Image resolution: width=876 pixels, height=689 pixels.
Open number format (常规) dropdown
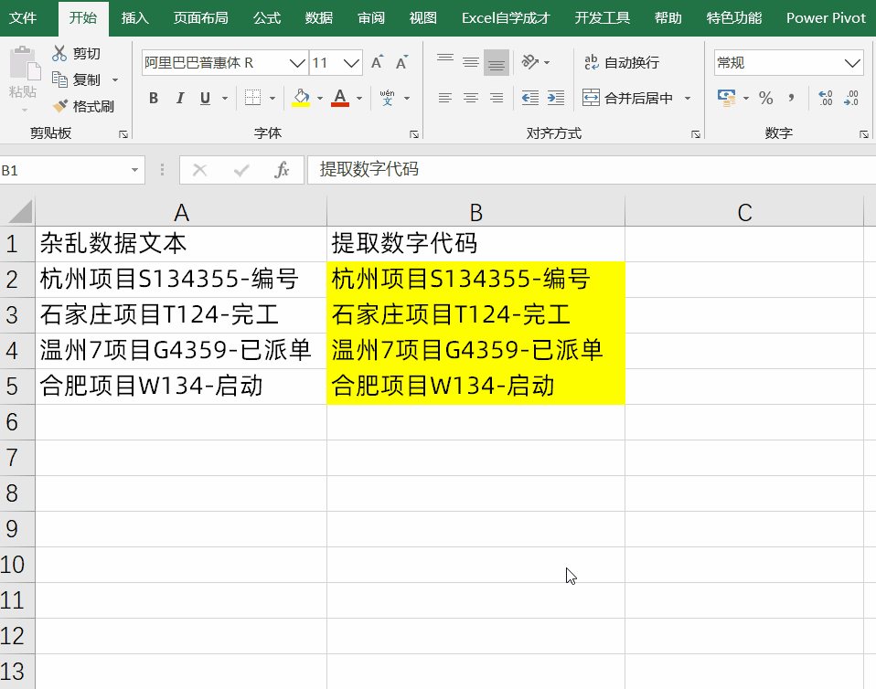852,62
